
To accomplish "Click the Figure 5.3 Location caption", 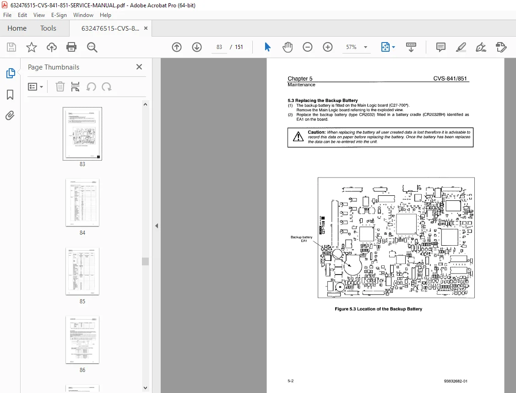I will [379, 309].
